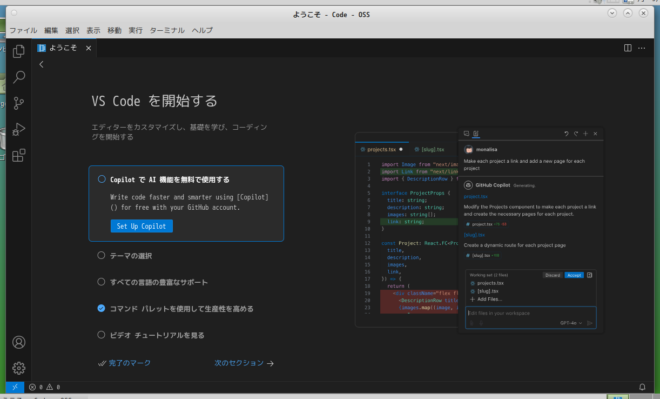The image size is (660, 399).
Task: Open the Run and Debug view
Action: point(19,129)
